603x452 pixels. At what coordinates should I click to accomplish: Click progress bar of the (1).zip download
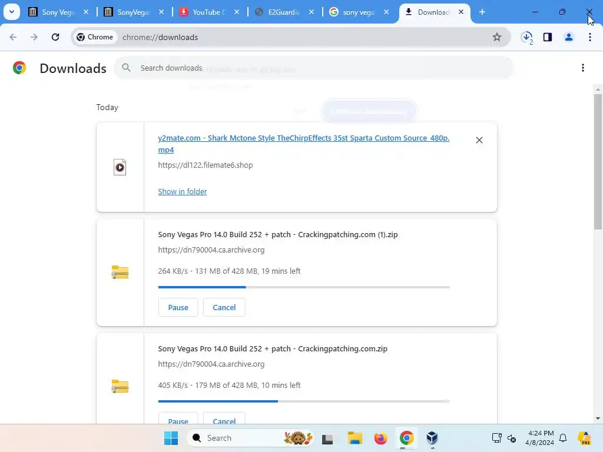point(304,287)
